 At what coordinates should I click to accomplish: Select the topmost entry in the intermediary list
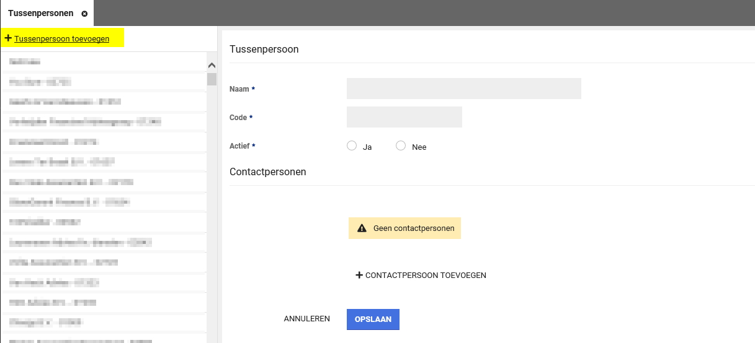(102, 62)
